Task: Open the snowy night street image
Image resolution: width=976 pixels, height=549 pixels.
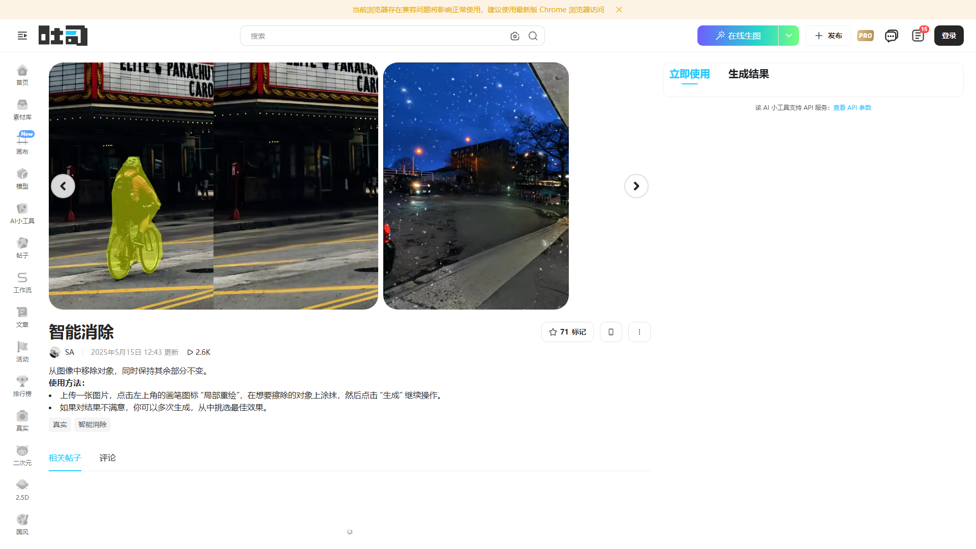Action: point(476,186)
